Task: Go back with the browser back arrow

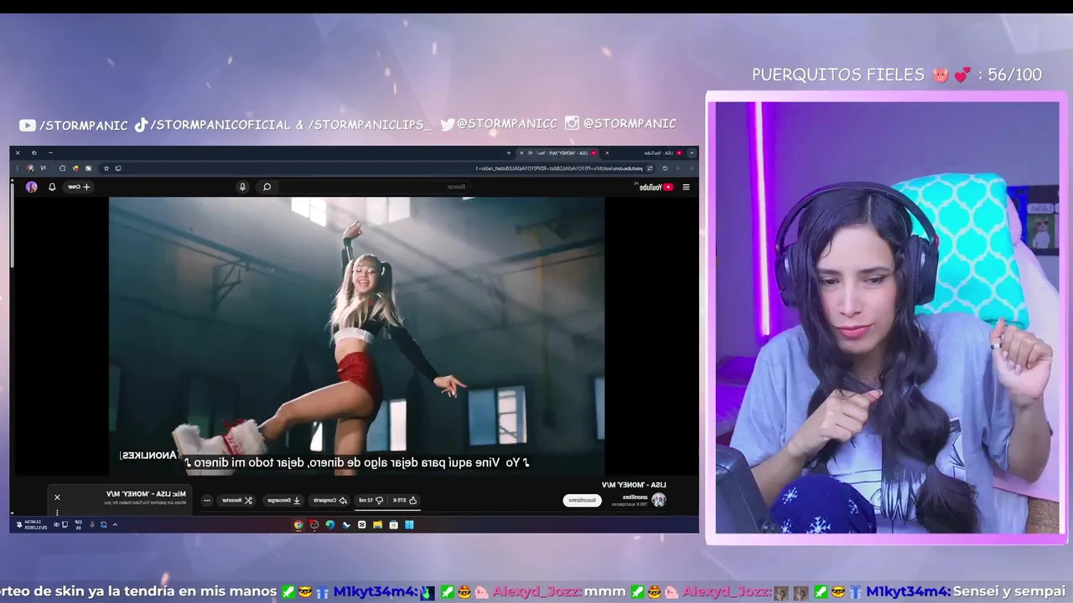Action: [691, 168]
